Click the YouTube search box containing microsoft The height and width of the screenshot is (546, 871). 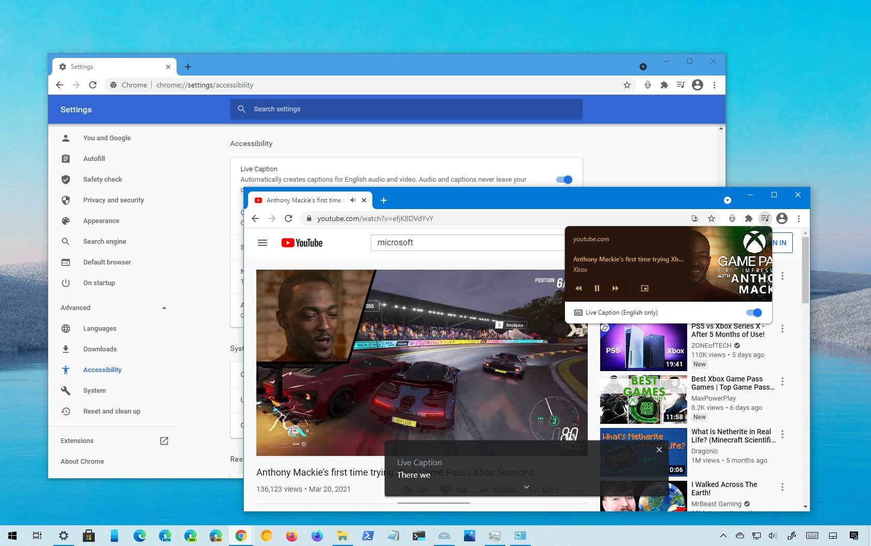[x=467, y=243]
